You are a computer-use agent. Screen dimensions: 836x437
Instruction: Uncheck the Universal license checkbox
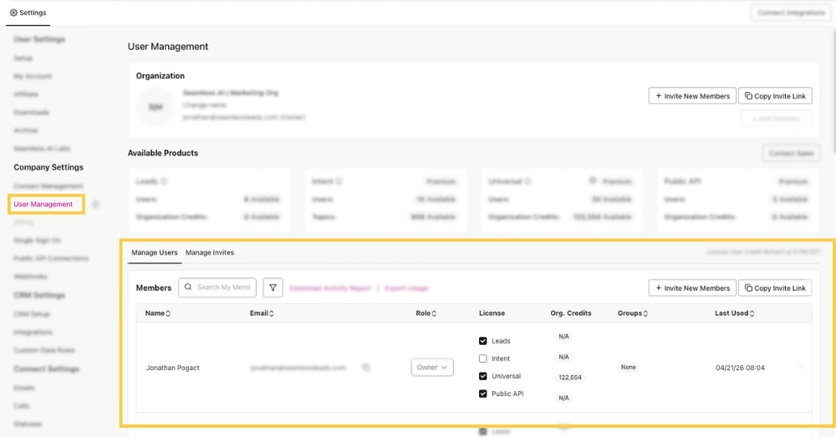click(483, 376)
